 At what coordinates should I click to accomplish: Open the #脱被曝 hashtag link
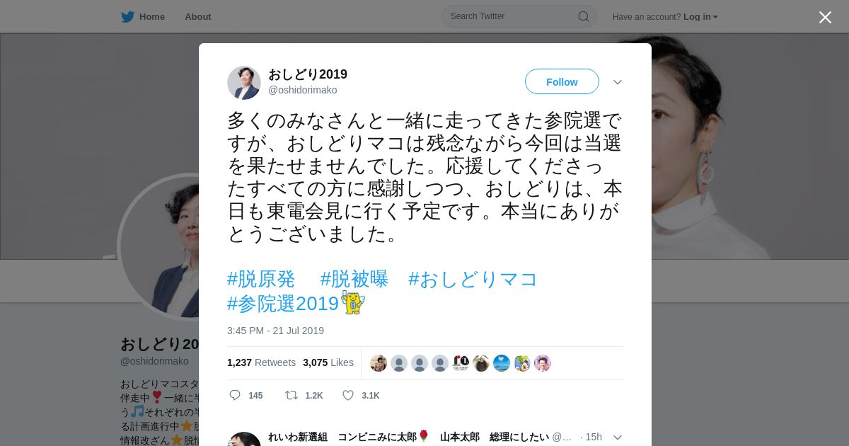(x=354, y=279)
